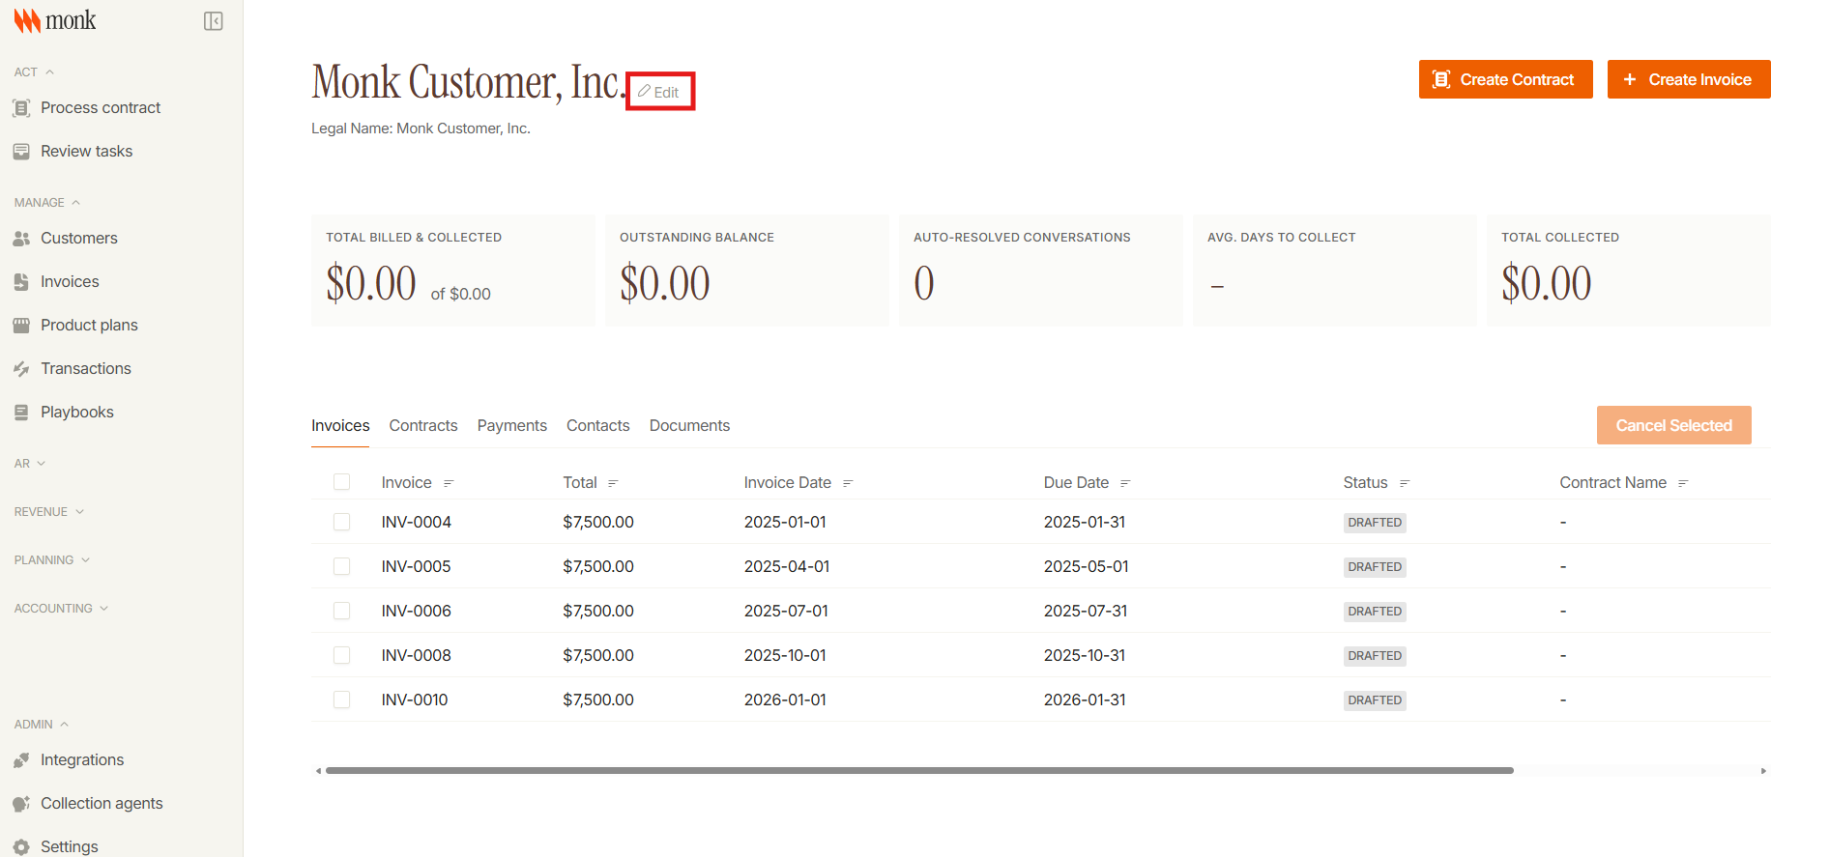Click the Total column filter icon
The image size is (1829, 857).
click(x=613, y=483)
